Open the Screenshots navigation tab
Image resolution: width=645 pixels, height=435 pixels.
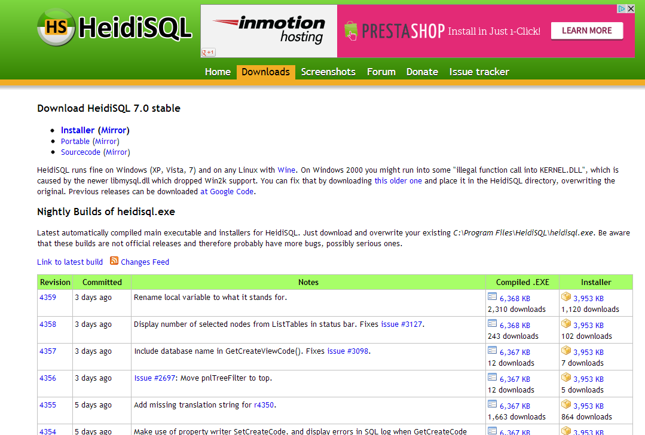[x=328, y=72]
